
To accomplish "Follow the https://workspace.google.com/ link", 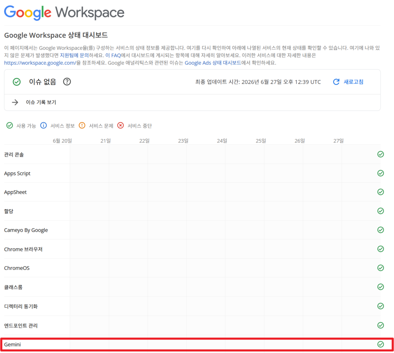I will click(x=40, y=63).
